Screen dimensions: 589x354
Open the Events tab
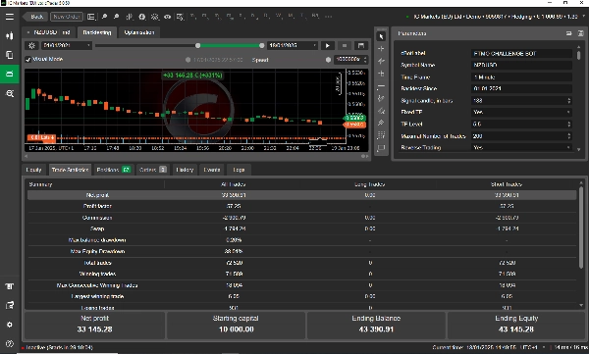click(211, 170)
